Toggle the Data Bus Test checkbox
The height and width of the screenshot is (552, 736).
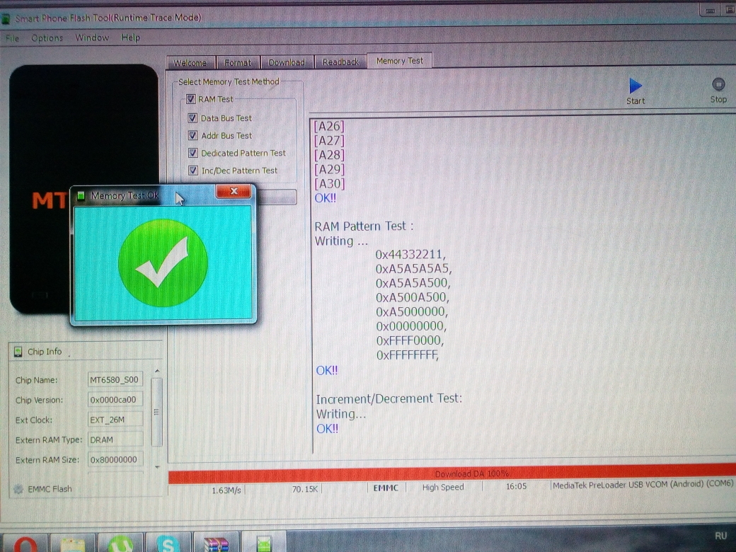tap(192, 118)
